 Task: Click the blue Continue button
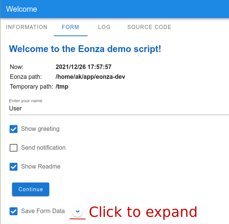coord(31,189)
